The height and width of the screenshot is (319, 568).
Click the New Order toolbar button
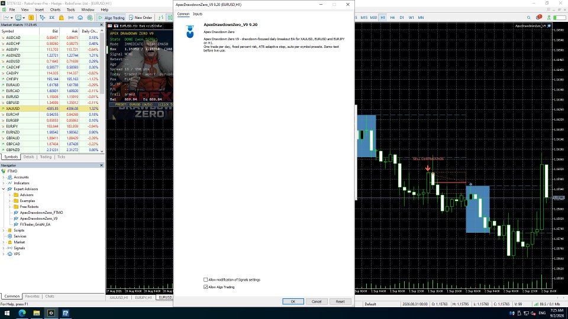click(x=141, y=17)
